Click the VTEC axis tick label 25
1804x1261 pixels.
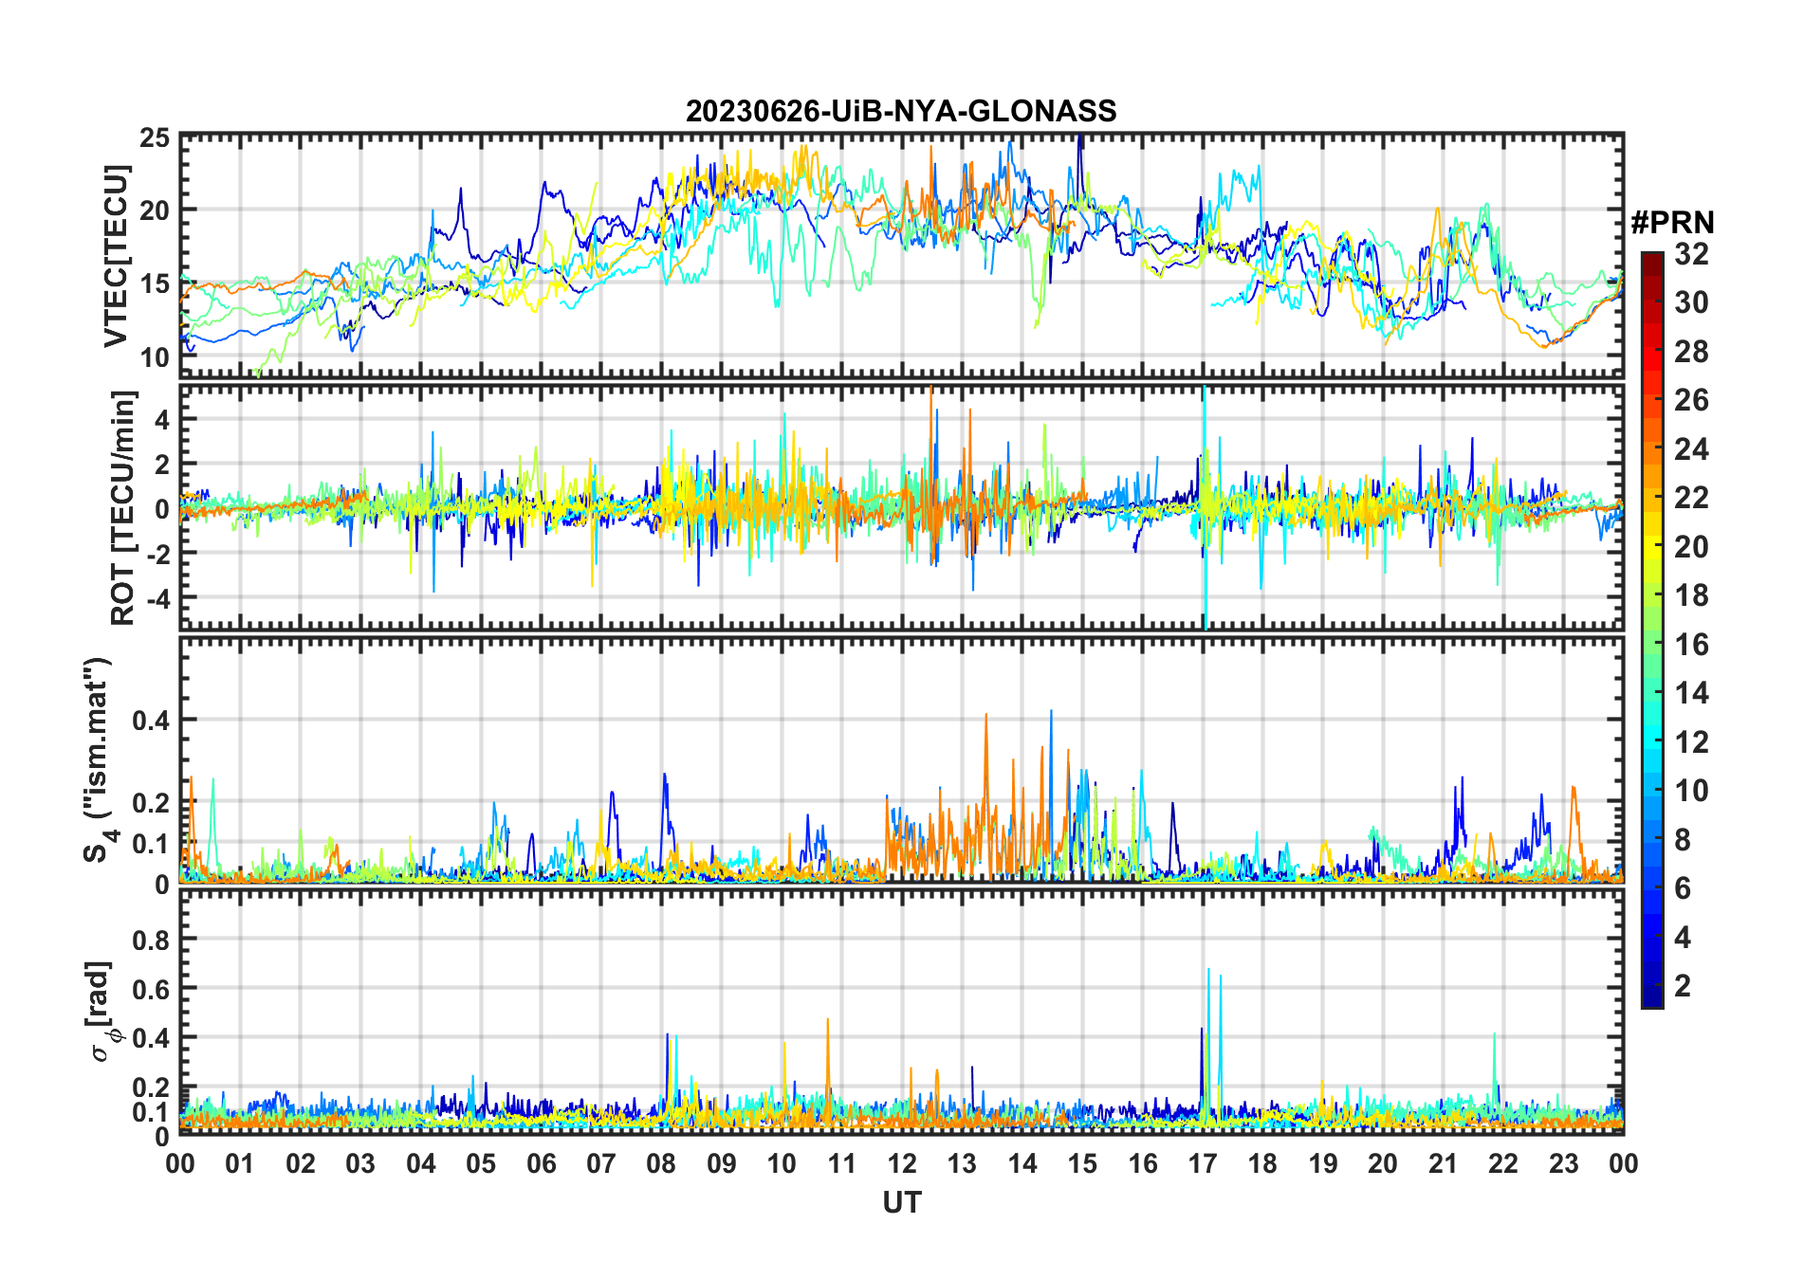coord(155,138)
